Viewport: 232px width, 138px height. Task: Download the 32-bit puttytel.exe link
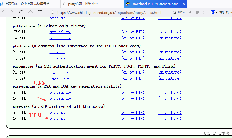60,32
